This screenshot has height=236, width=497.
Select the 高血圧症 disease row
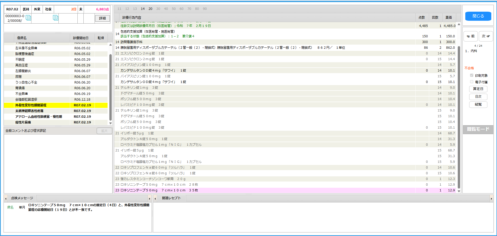(x=56, y=65)
